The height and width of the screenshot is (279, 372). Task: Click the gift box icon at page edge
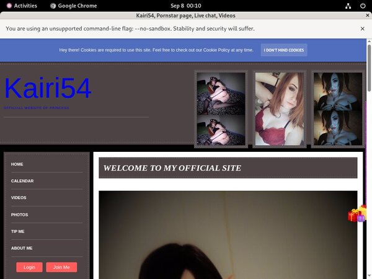point(356,215)
